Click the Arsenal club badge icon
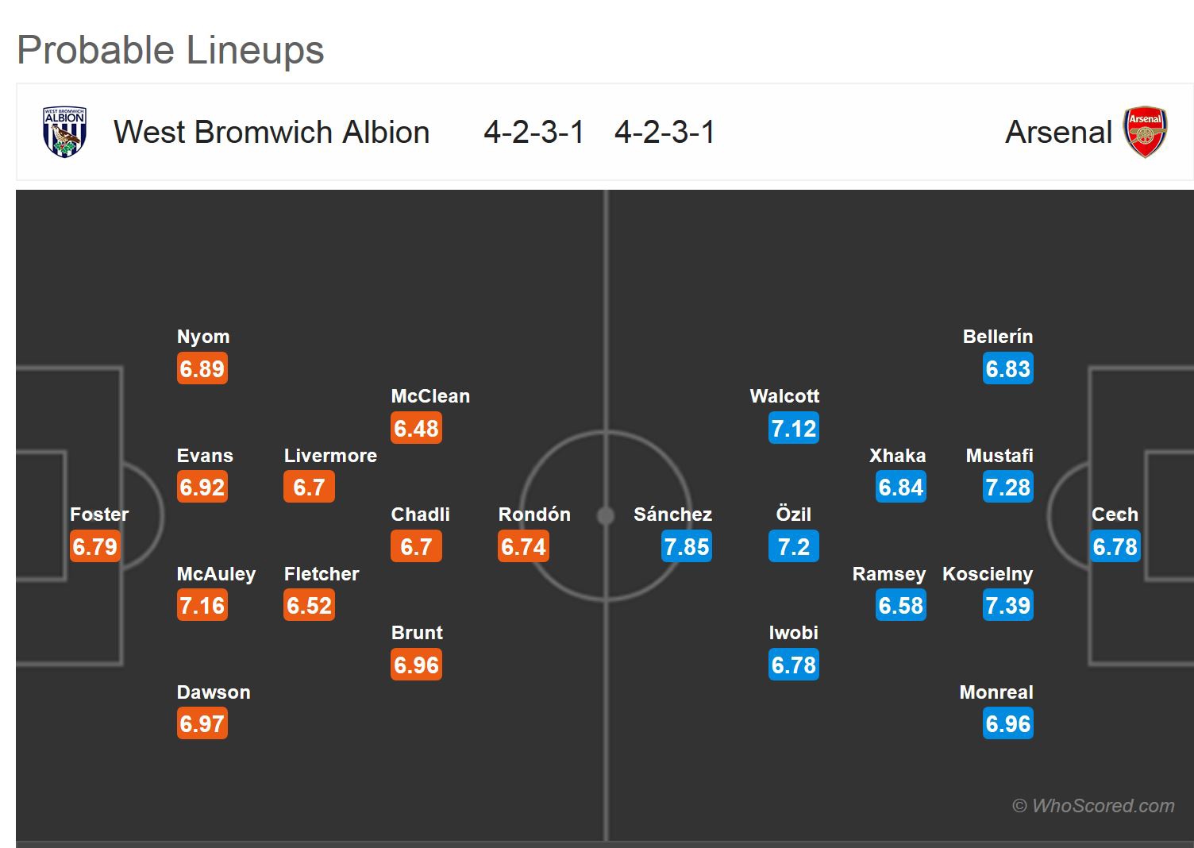The height and width of the screenshot is (848, 1194). 1145,132
